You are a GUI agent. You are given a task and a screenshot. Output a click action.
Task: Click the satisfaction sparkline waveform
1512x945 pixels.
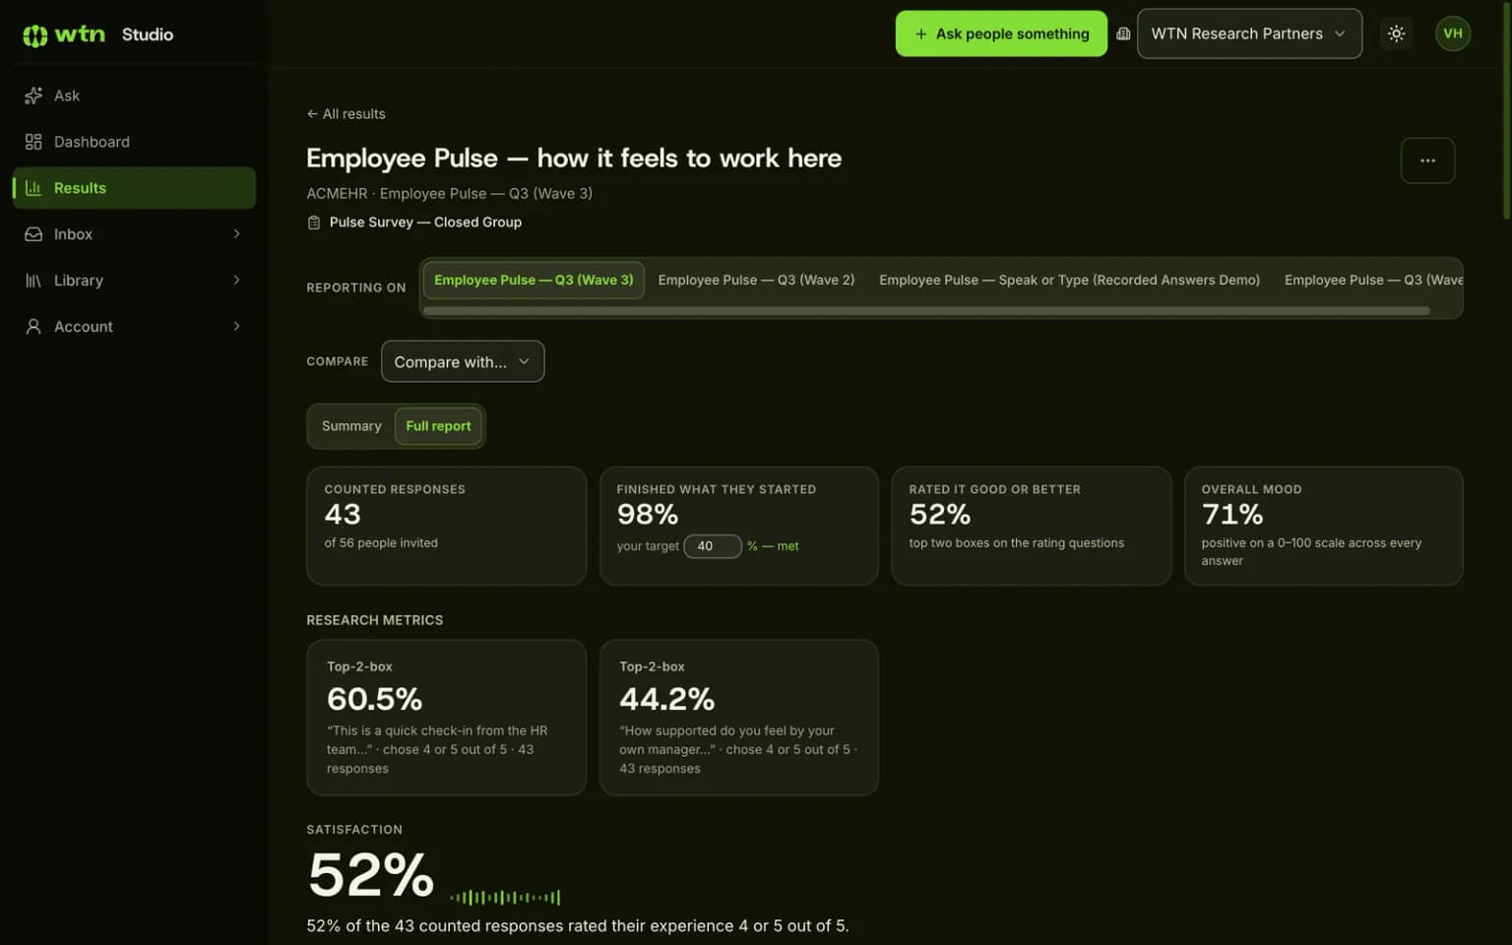point(505,897)
